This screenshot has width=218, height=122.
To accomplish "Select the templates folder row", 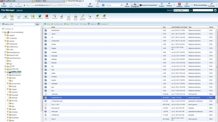I will [x=129, y=84].
